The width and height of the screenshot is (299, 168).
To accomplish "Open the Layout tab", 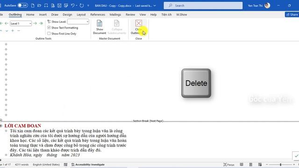I will 81,14.
